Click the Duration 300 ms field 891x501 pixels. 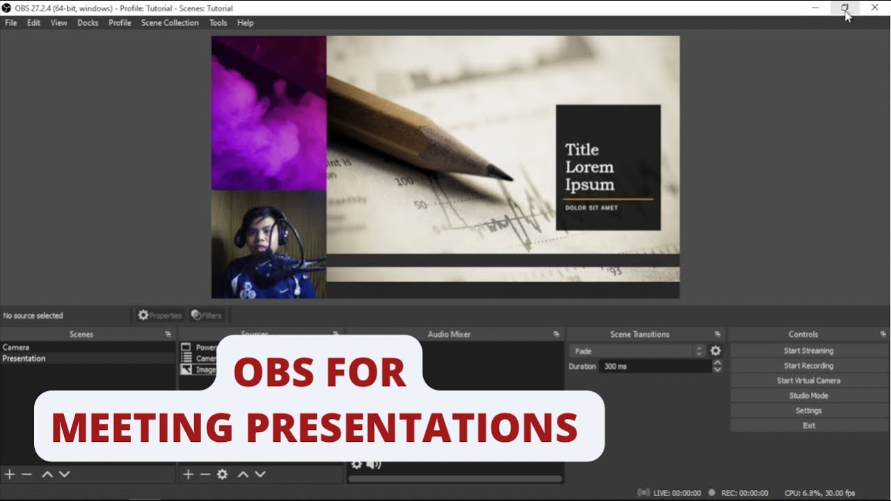tap(655, 366)
